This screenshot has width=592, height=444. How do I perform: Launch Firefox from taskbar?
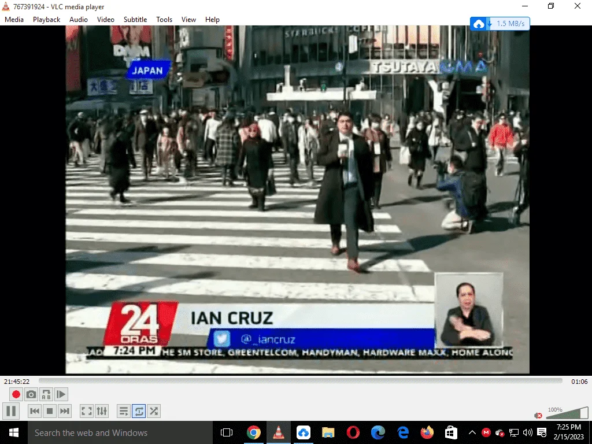[x=427, y=432]
